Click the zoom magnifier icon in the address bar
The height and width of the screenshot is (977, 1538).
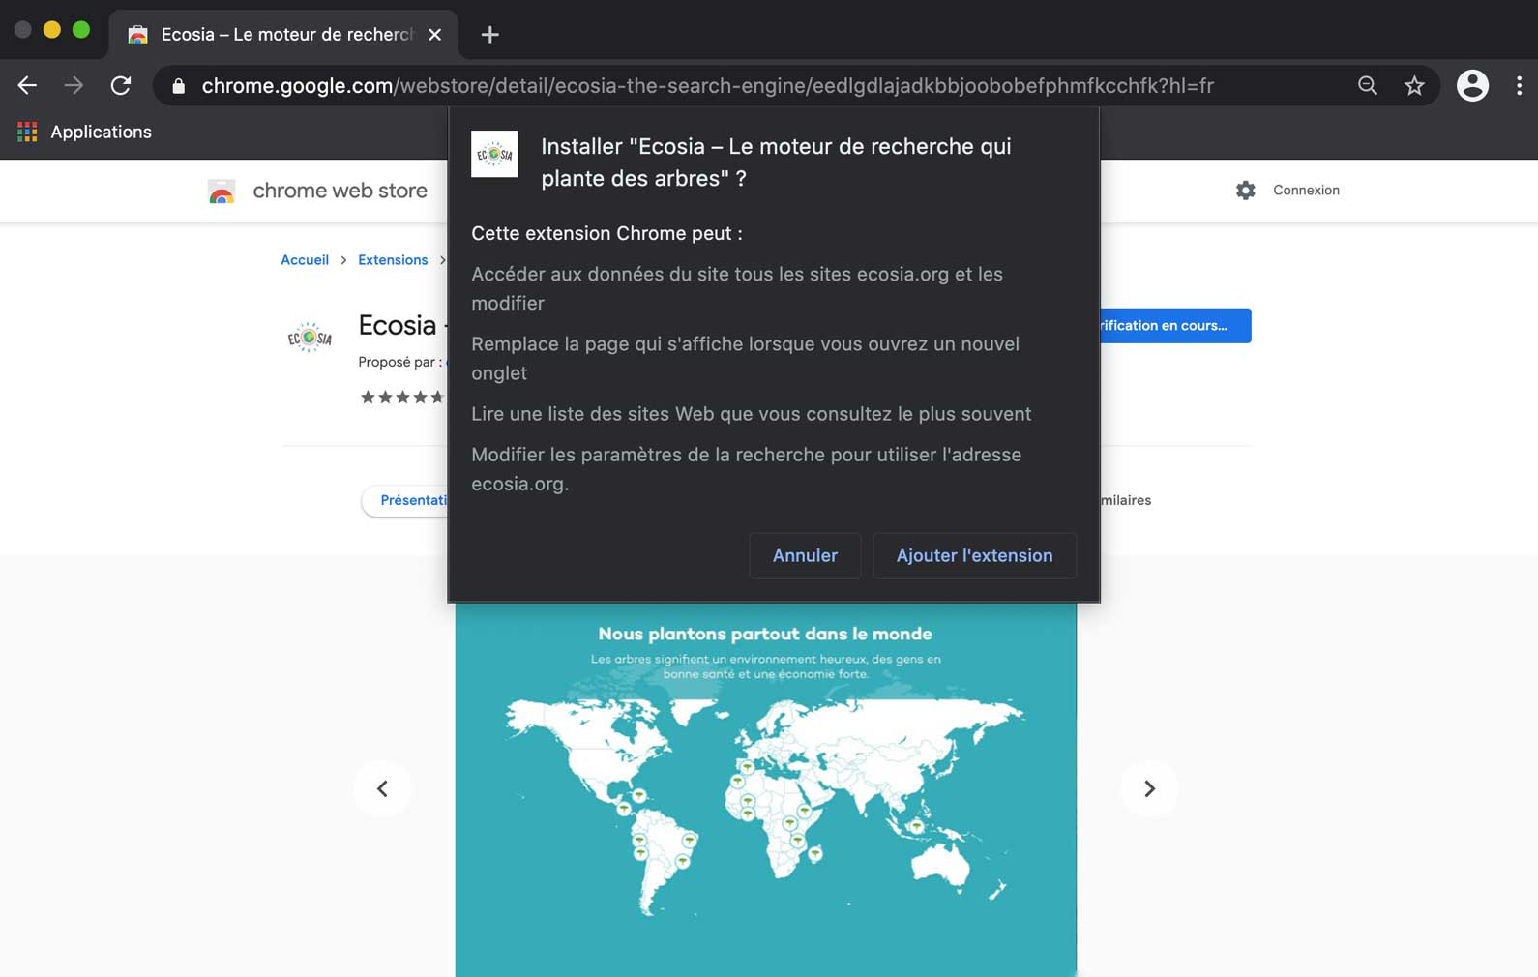click(x=1367, y=85)
